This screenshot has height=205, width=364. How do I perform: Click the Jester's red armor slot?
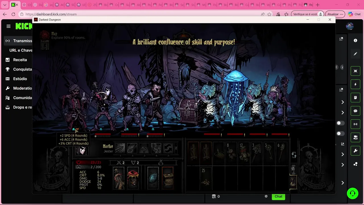133,178
